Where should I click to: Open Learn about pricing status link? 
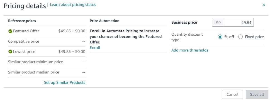[x=73, y=5]
